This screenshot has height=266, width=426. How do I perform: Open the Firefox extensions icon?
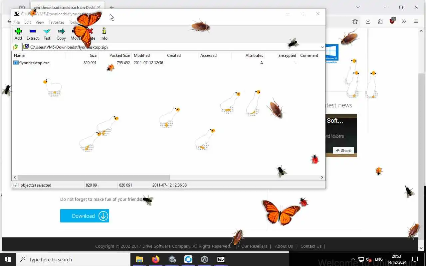click(x=380, y=21)
